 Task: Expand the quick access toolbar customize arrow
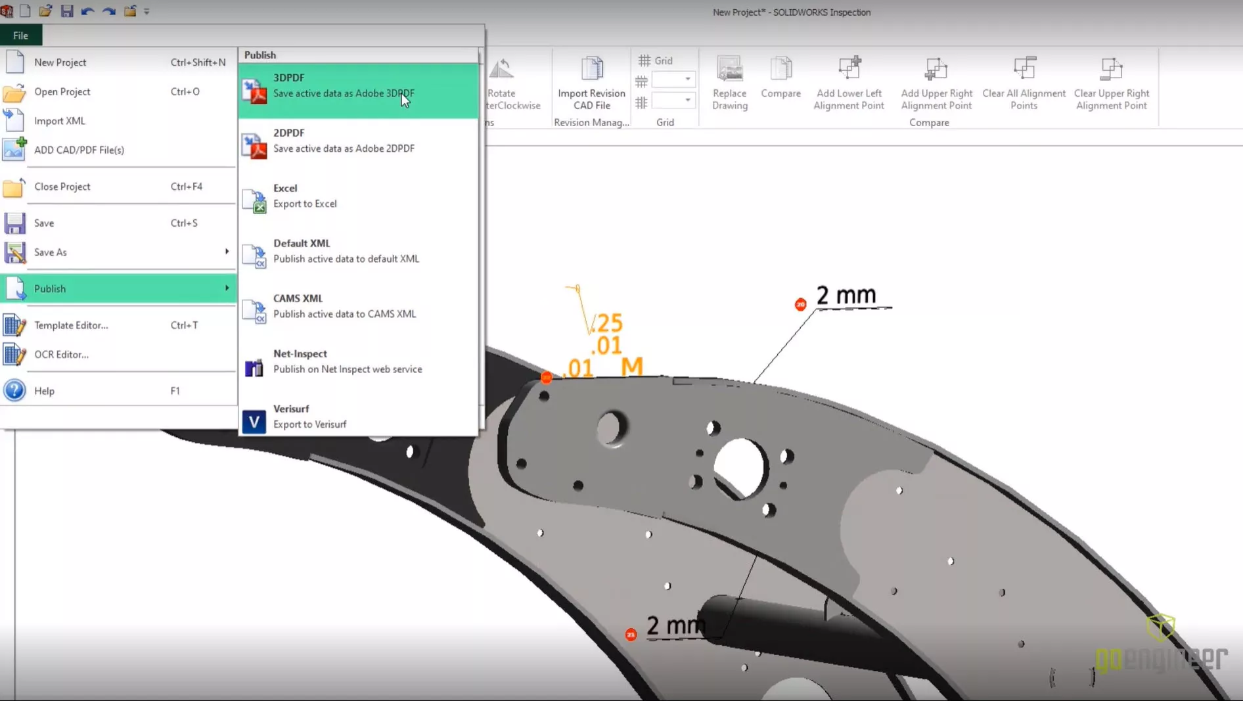147,11
